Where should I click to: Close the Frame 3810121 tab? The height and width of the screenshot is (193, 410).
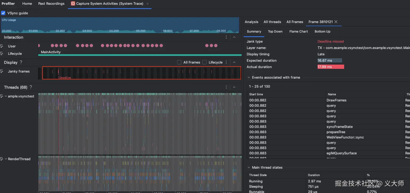coord(336,22)
